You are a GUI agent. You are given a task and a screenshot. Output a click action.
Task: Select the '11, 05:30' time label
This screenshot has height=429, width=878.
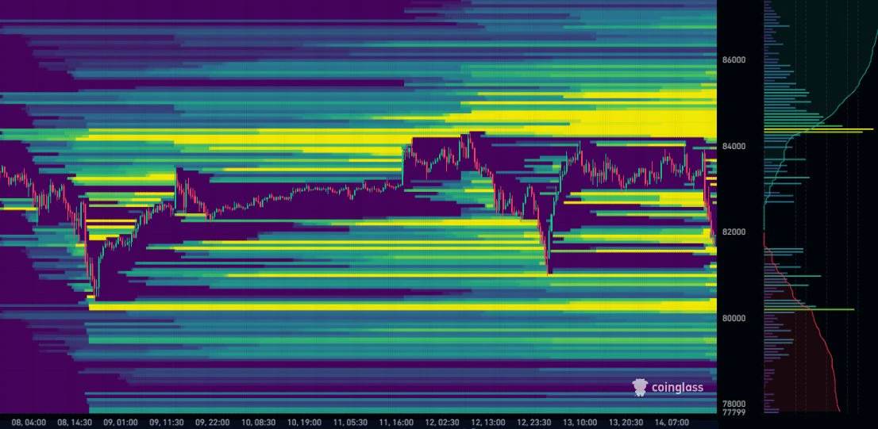tap(350, 423)
